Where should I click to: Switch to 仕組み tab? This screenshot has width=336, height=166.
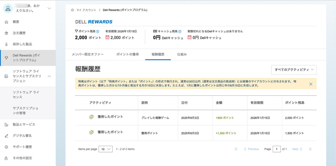[x=182, y=55]
